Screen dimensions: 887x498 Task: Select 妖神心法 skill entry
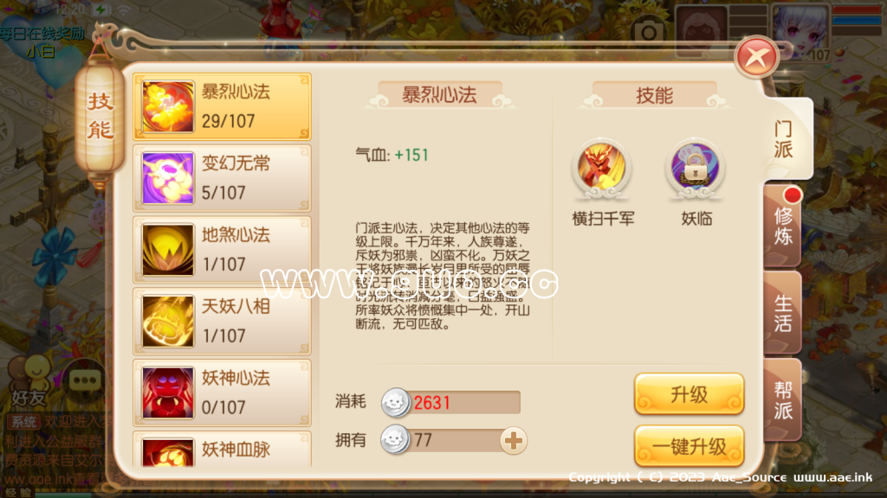223,393
